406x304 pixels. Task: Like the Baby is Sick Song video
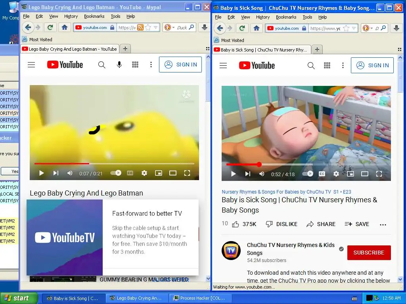point(244,224)
